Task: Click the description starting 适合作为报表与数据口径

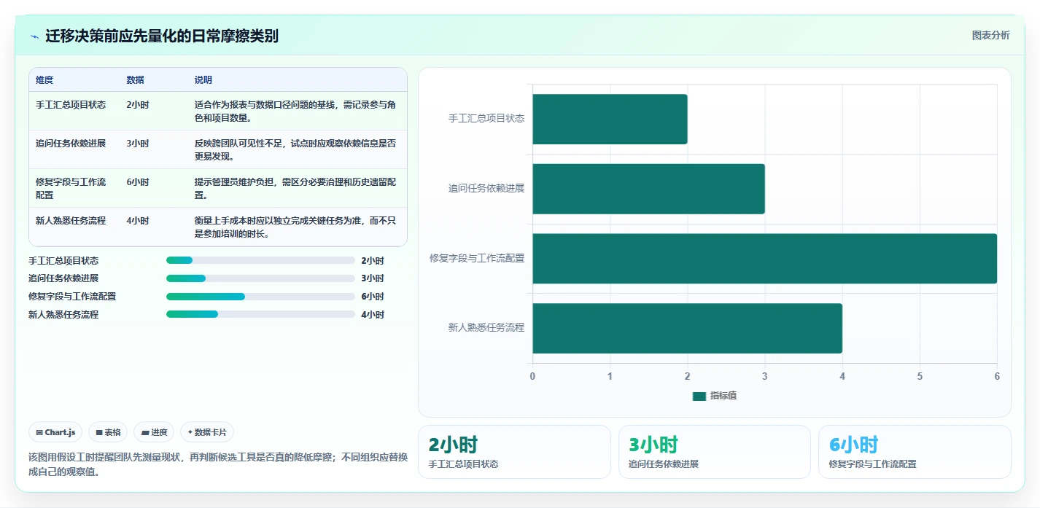Action: pos(295,112)
